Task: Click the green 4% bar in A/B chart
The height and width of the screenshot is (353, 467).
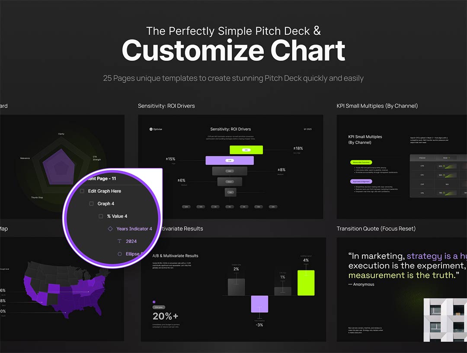Action: 306,282
